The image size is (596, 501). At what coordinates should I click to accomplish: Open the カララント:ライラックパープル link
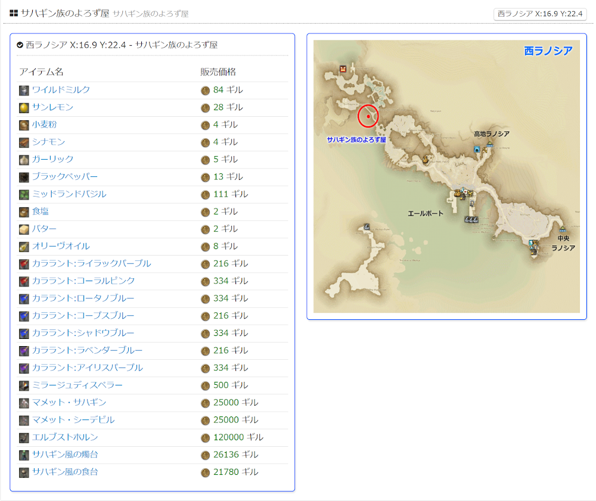tap(91, 263)
